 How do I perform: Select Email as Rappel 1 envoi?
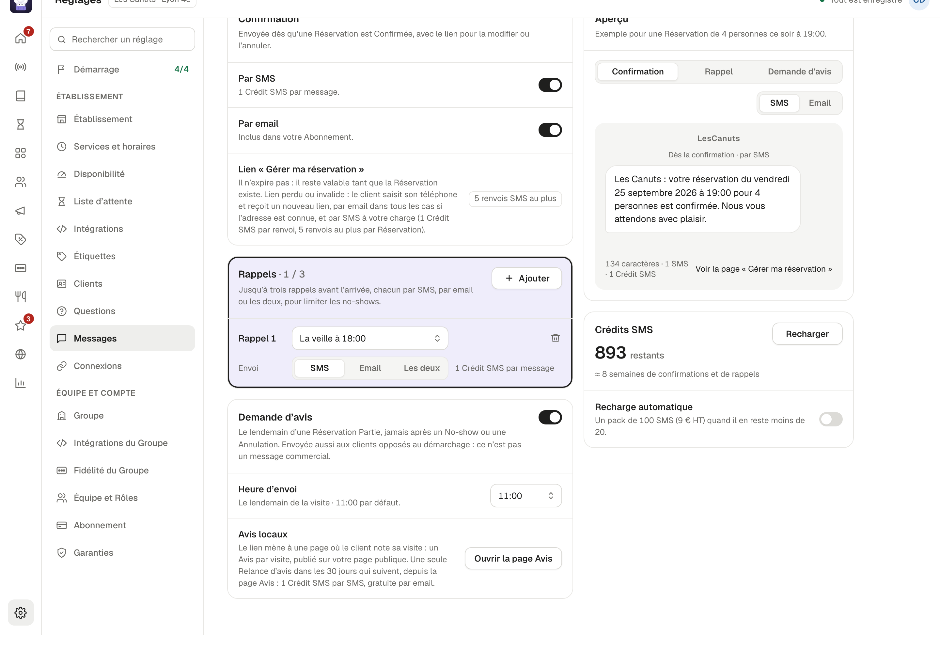370,368
